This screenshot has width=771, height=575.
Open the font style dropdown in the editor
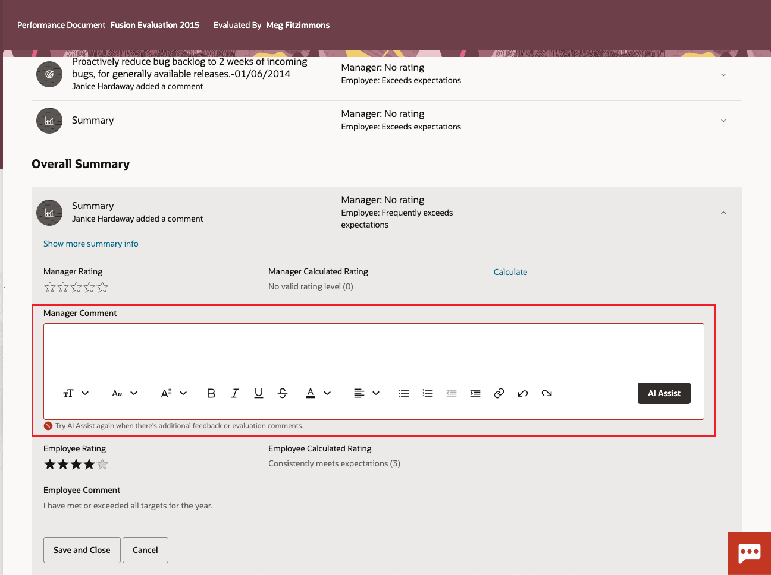click(76, 393)
